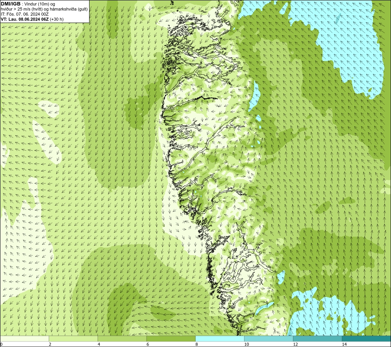Screen dimensions: 391x347
Task: Click the legend value '2'
Action: tap(50, 345)
